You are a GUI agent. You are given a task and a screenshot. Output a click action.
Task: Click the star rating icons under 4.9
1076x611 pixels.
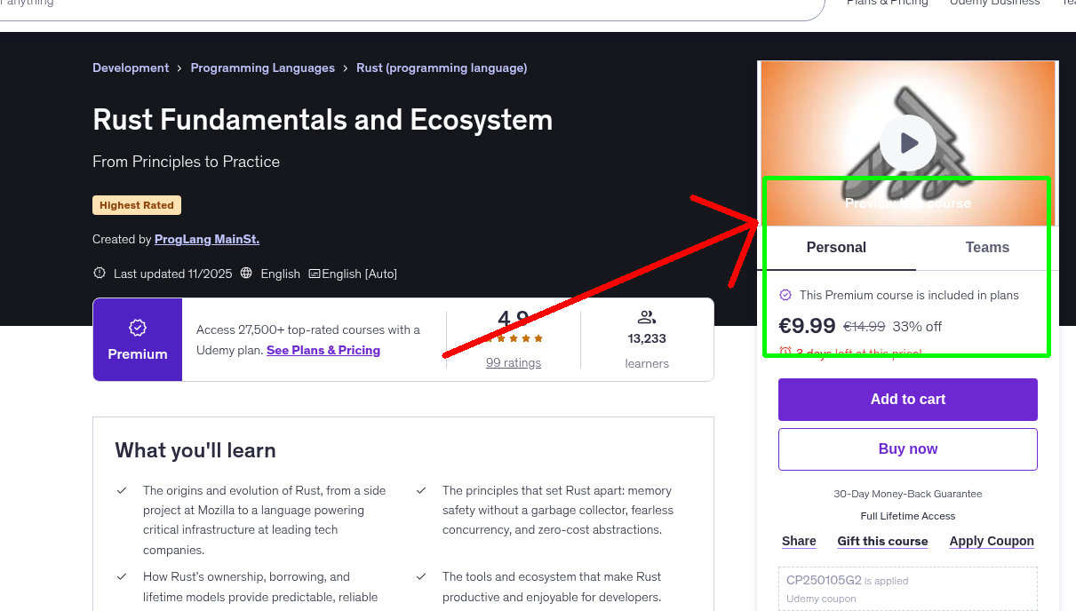point(513,338)
